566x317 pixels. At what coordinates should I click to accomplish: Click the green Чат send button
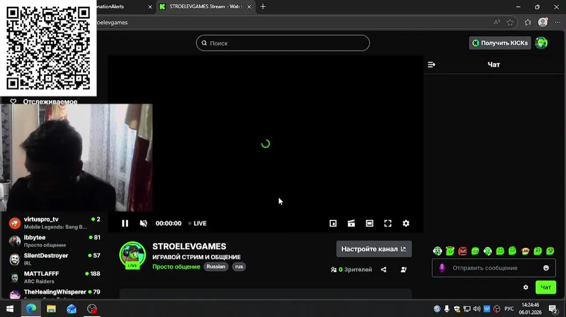tap(546, 287)
